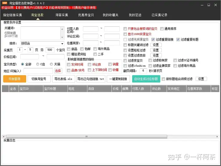This screenshot has width=221, height=166.
Task: Open the 我的足迹 tab
Action: 135,15
